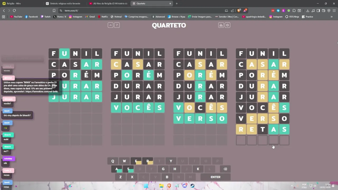Click the G key on the game keyboard
Viewport: 338px width, 190px height.
point(163,169)
